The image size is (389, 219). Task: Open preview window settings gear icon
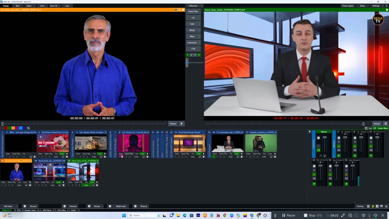(183, 10)
